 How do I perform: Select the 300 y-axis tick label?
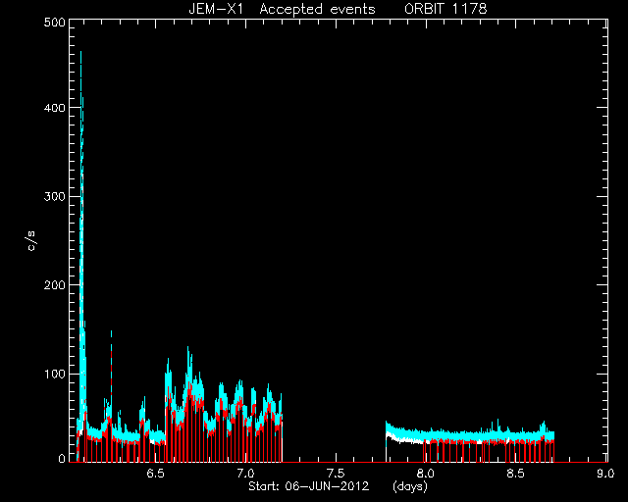54,197
